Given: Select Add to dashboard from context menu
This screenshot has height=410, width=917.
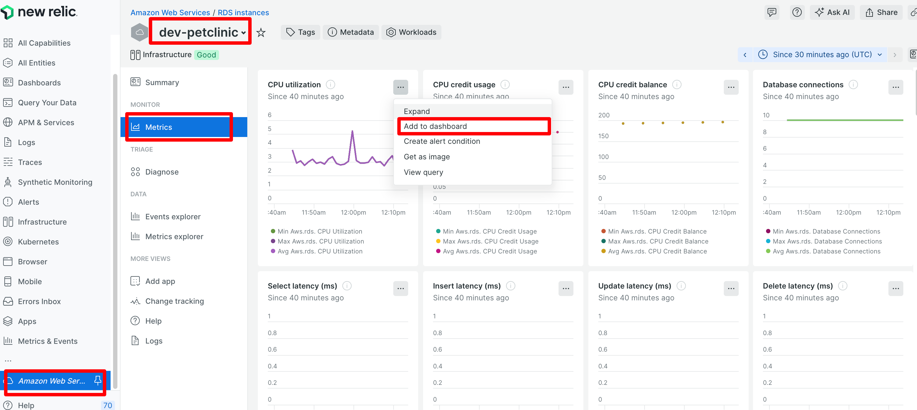Looking at the screenshot, I should pyautogui.click(x=435, y=126).
